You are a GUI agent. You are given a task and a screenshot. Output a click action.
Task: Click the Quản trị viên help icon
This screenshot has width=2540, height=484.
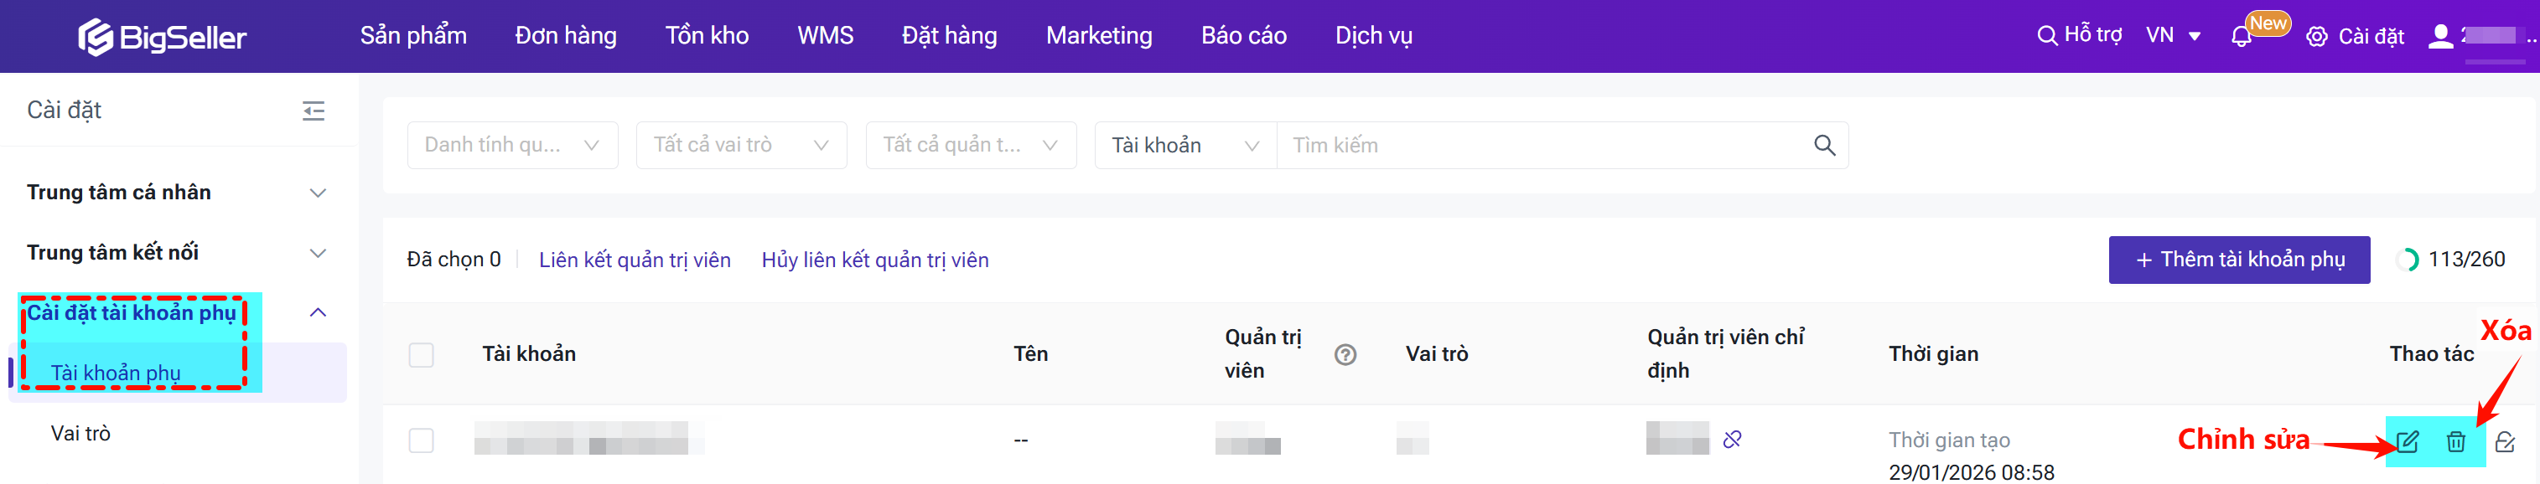click(x=1345, y=355)
